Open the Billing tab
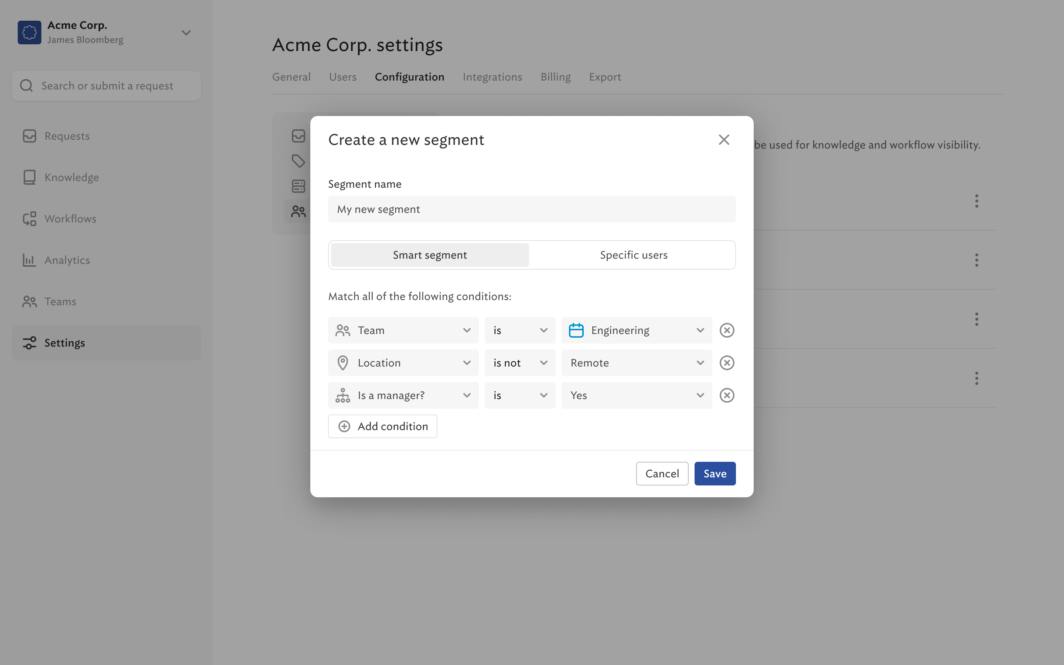 (x=555, y=77)
